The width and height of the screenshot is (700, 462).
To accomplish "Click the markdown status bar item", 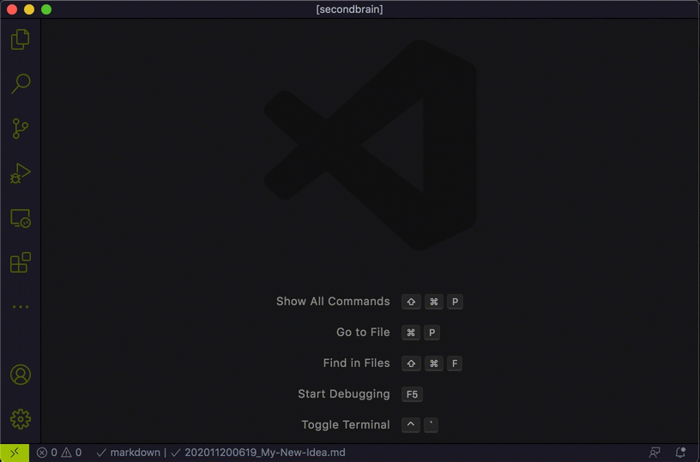I will tap(129, 453).
